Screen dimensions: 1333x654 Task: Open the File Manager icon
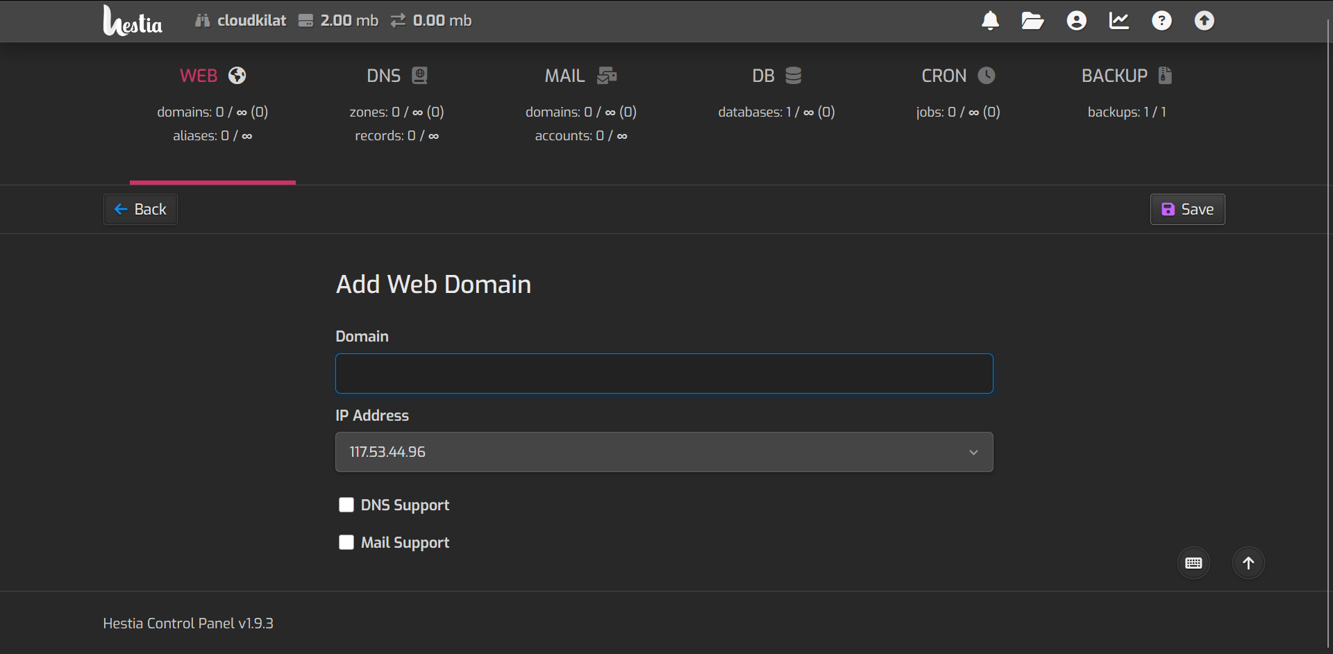point(1032,21)
